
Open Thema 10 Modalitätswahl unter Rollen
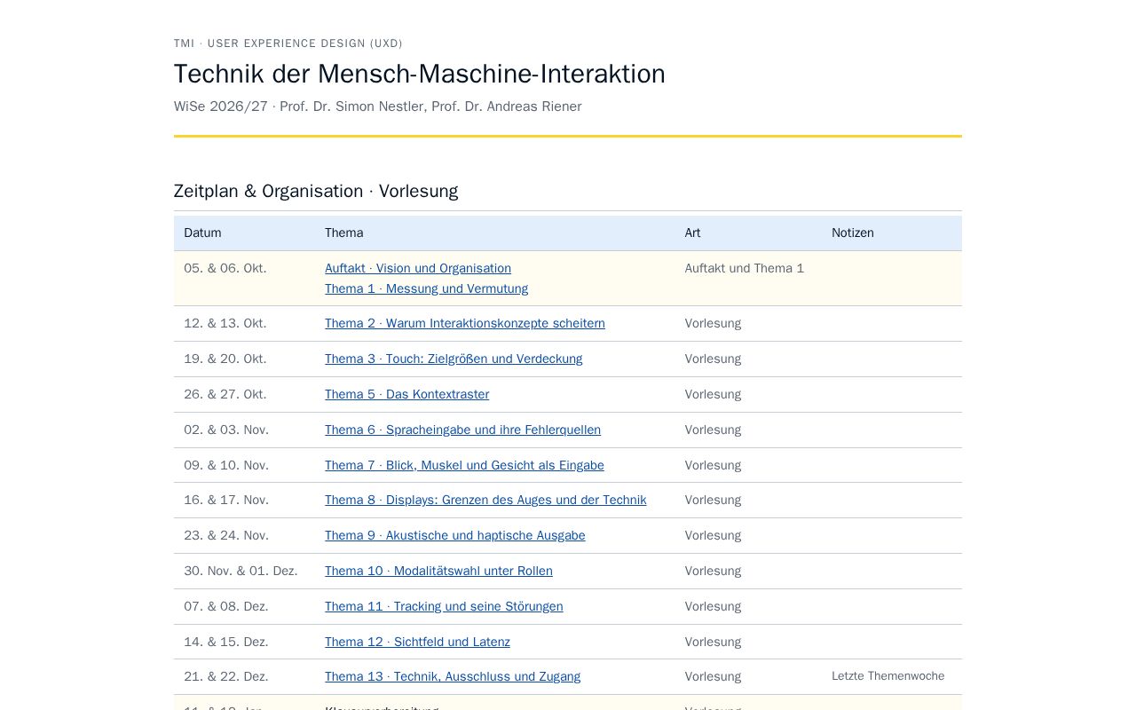point(438,571)
